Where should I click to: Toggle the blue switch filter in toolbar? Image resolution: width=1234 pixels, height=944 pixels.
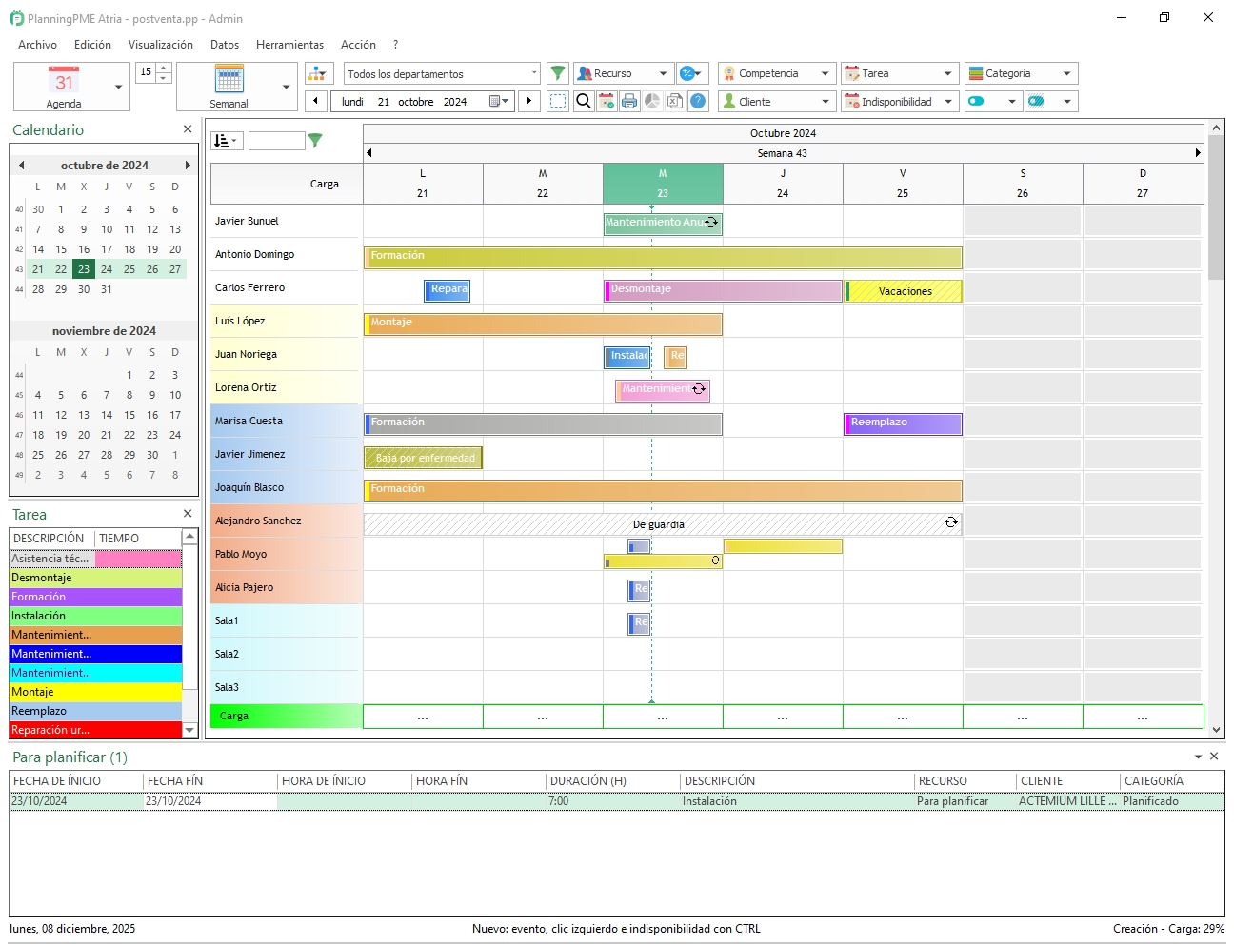993,101
